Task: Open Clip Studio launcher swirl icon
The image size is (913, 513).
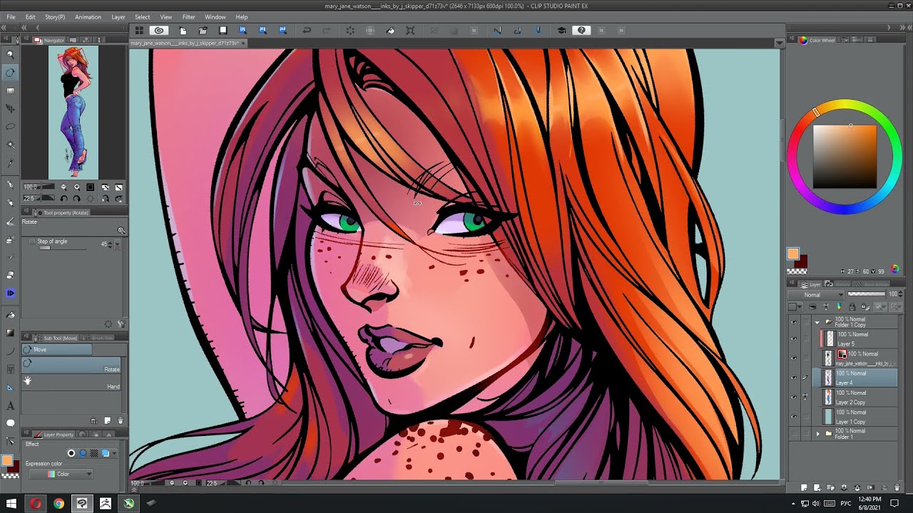Action: click(159, 31)
